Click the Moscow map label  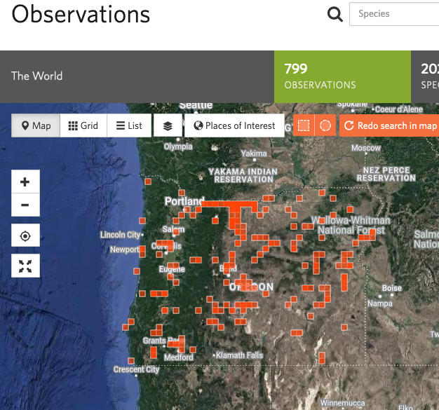(x=366, y=148)
